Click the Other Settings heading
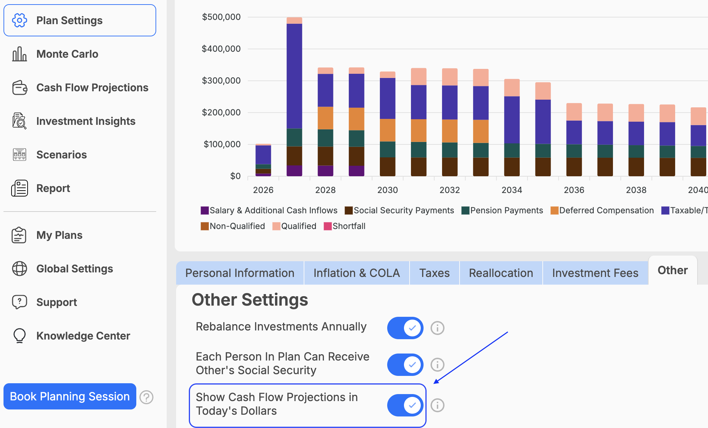 [x=250, y=300]
